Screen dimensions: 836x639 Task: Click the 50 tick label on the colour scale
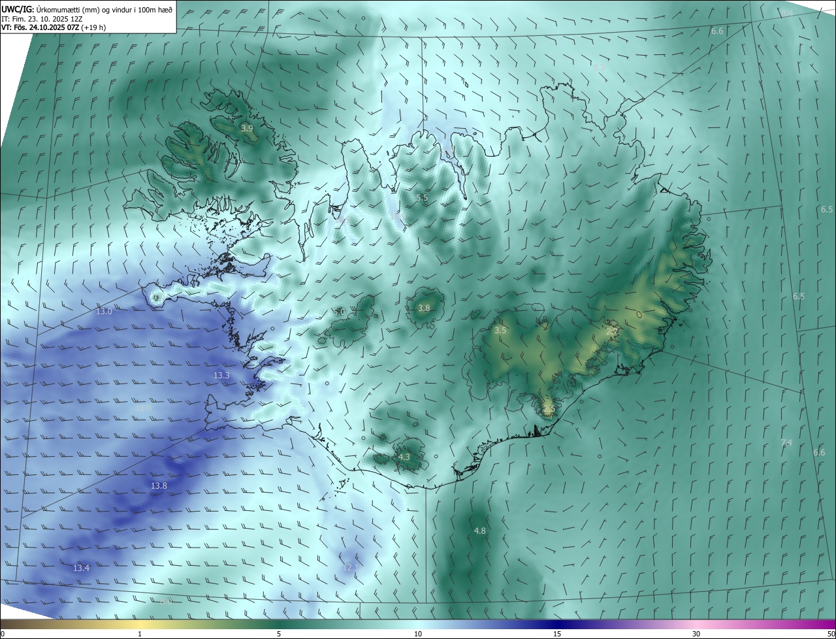(x=831, y=634)
